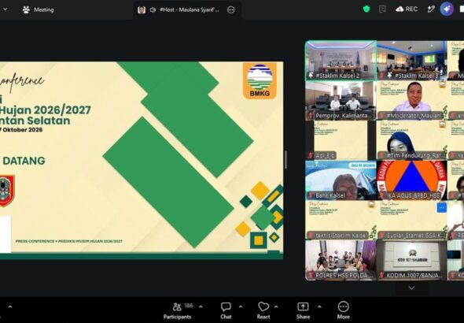
Task: Select the KA AGUS_BPBD_HSS tile
Action: click(412, 180)
